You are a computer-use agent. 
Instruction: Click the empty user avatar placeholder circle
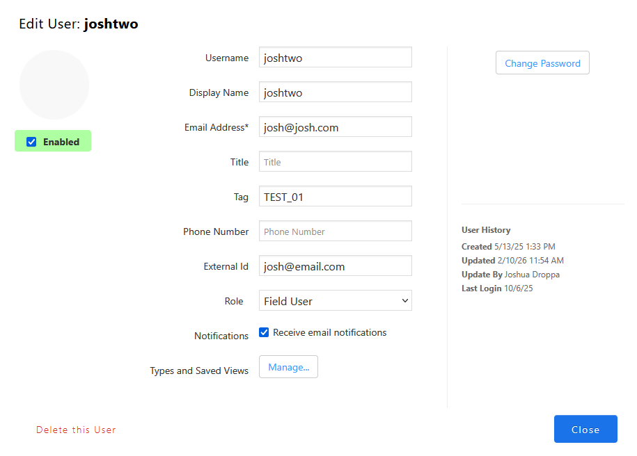[x=54, y=85]
